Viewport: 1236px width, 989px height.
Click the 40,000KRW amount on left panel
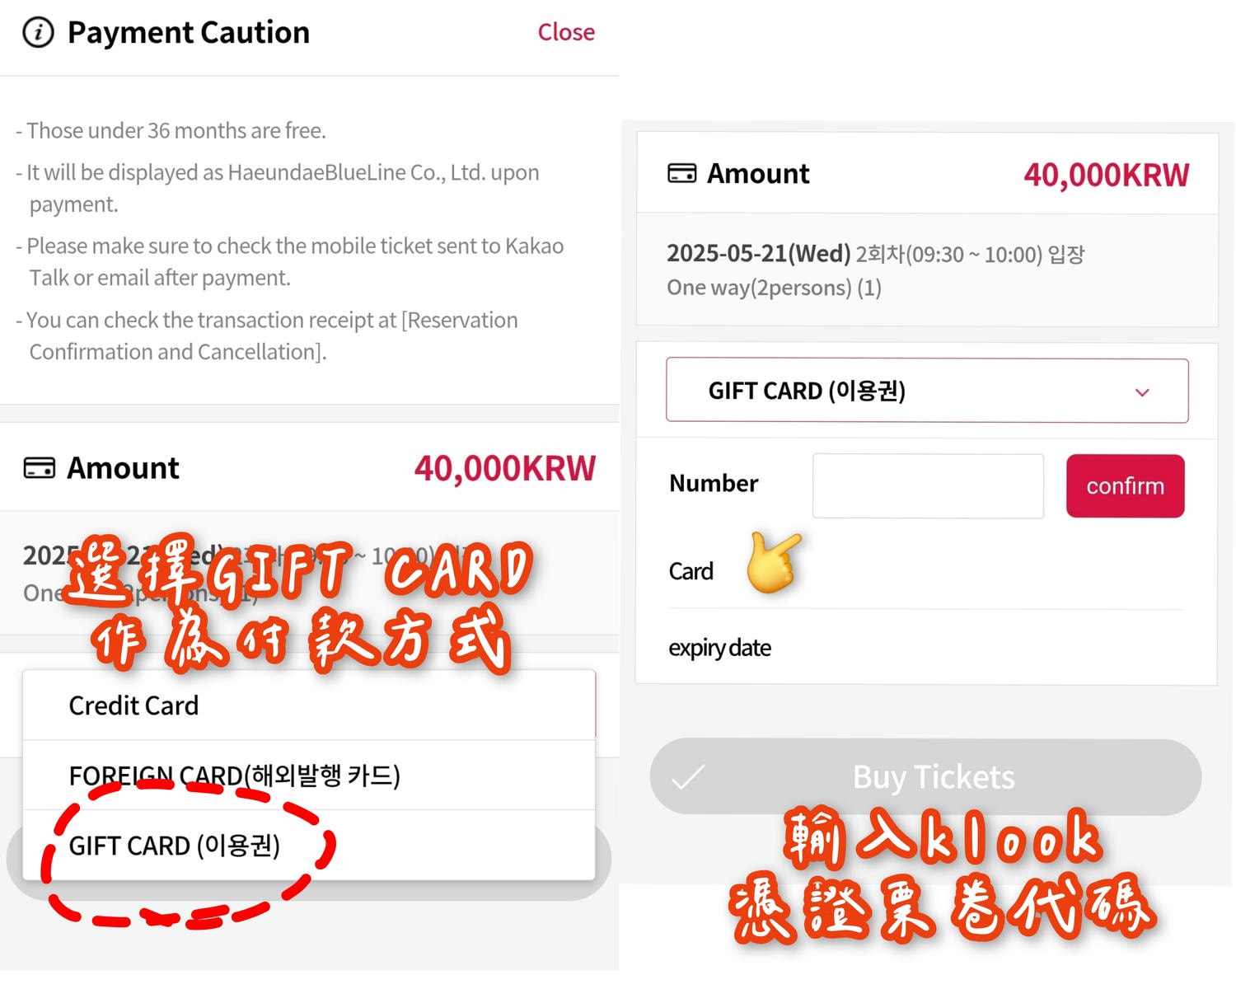tap(504, 468)
